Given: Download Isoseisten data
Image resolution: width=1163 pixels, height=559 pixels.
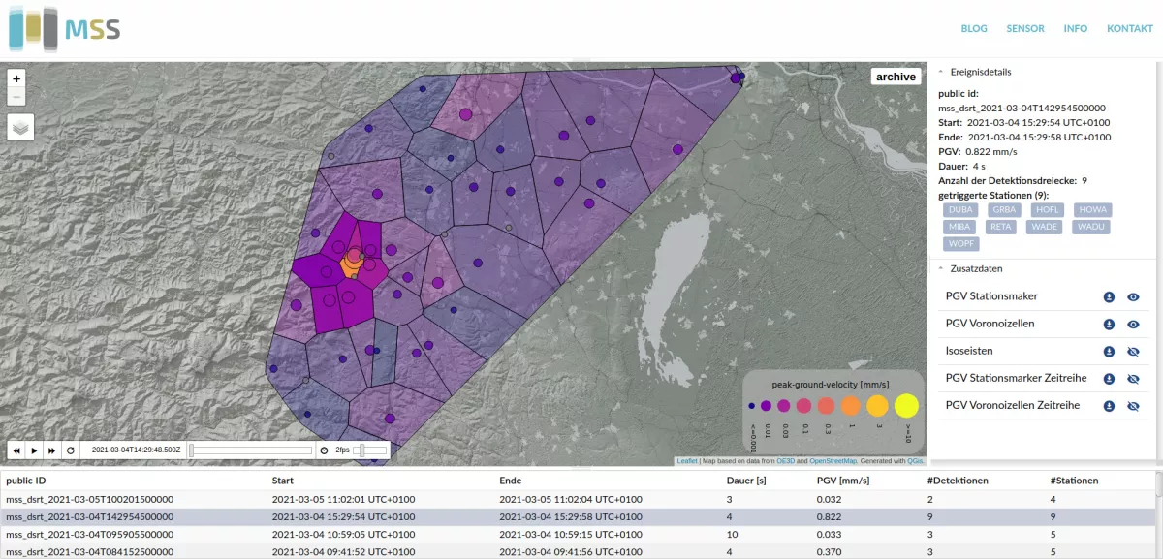Looking at the screenshot, I should tap(1109, 352).
